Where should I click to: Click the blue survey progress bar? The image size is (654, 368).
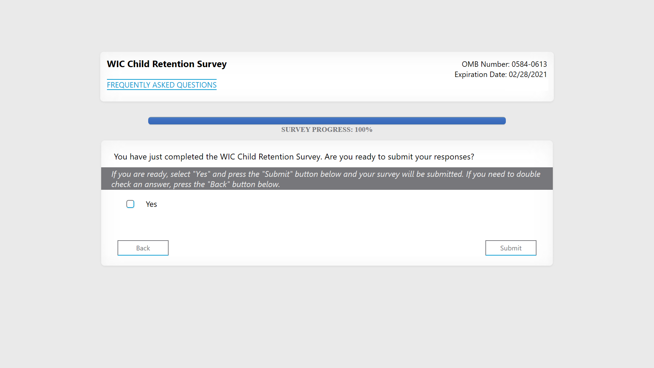pos(327,121)
